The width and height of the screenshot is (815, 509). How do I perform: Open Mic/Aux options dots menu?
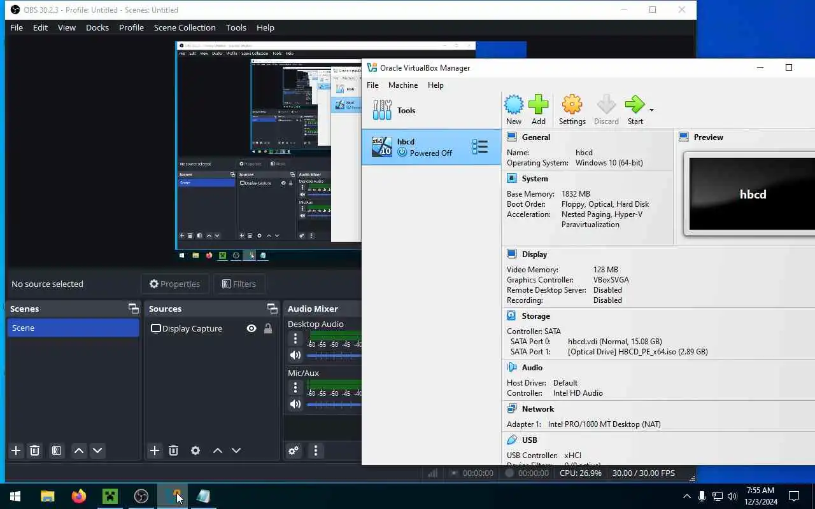click(295, 387)
